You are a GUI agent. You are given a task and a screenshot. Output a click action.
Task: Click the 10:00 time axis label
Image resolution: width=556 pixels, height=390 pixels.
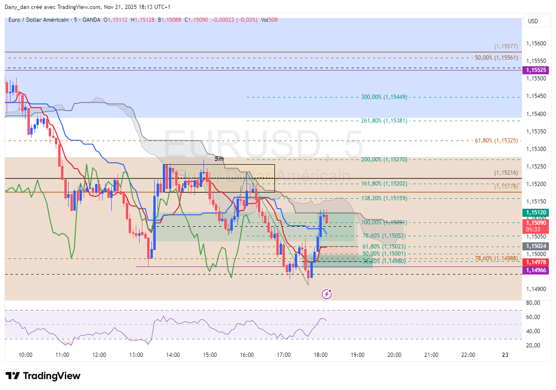tap(25, 355)
